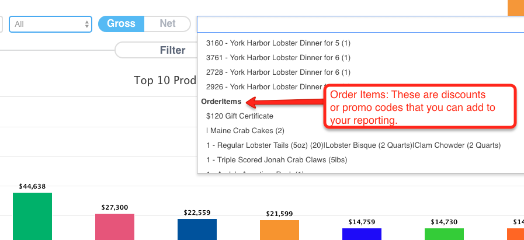The width and height of the screenshot is (524, 240).
Task: Choose Maine Crab Cakes (2) option
Action: (x=245, y=131)
